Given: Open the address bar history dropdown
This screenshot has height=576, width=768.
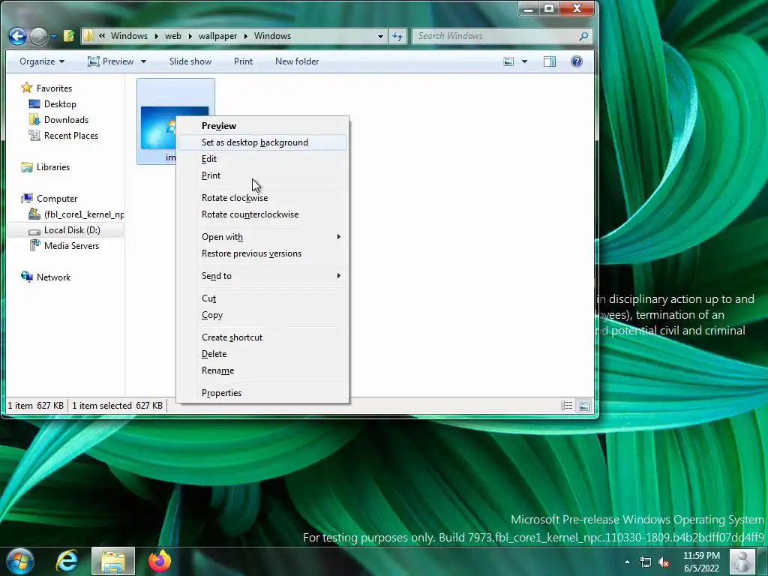Looking at the screenshot, I should [x=380, y=36].
